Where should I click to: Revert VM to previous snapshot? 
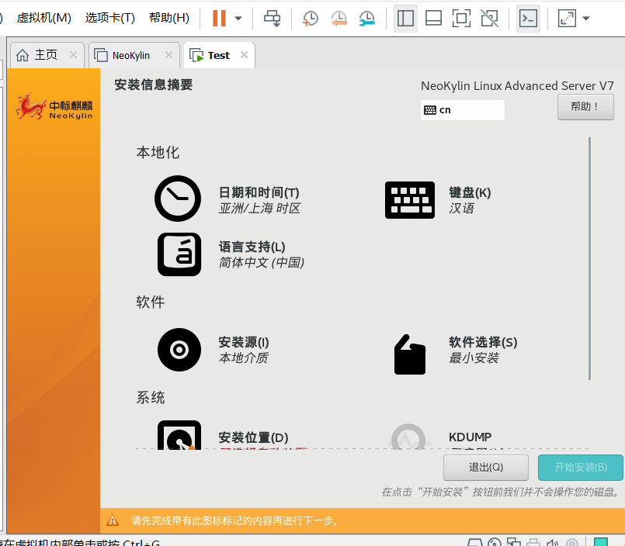(x=339, y=17)
